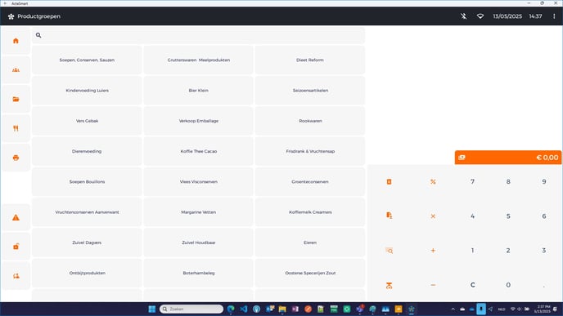Image resolution: width=563 pixels, height=316 pixels.
Task: Open Seizoensartikelen product group
Action: pyautogui.click(x=310, y=91)
